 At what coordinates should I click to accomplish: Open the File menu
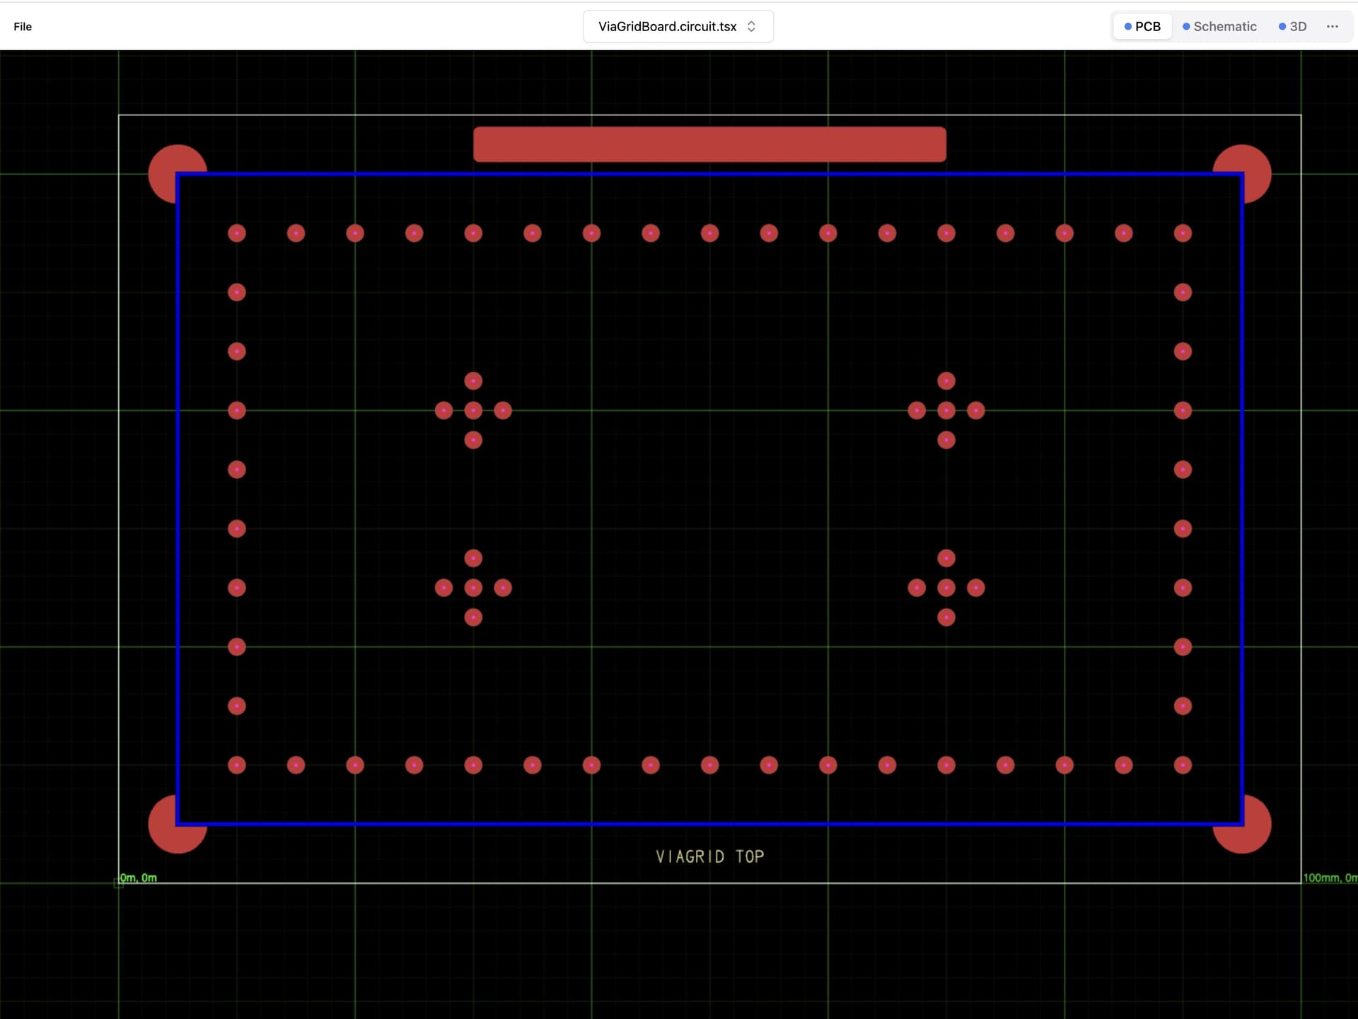point(23,27)
